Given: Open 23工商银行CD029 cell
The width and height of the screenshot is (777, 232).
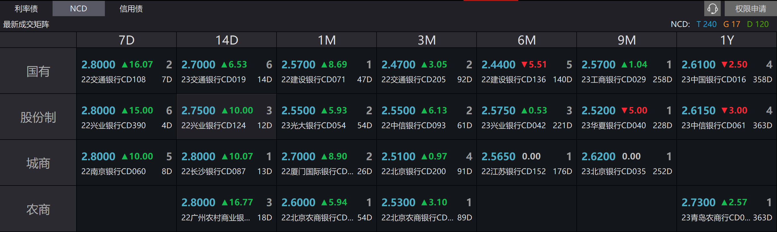Looking at the screenshot, I should click(626, 71).
